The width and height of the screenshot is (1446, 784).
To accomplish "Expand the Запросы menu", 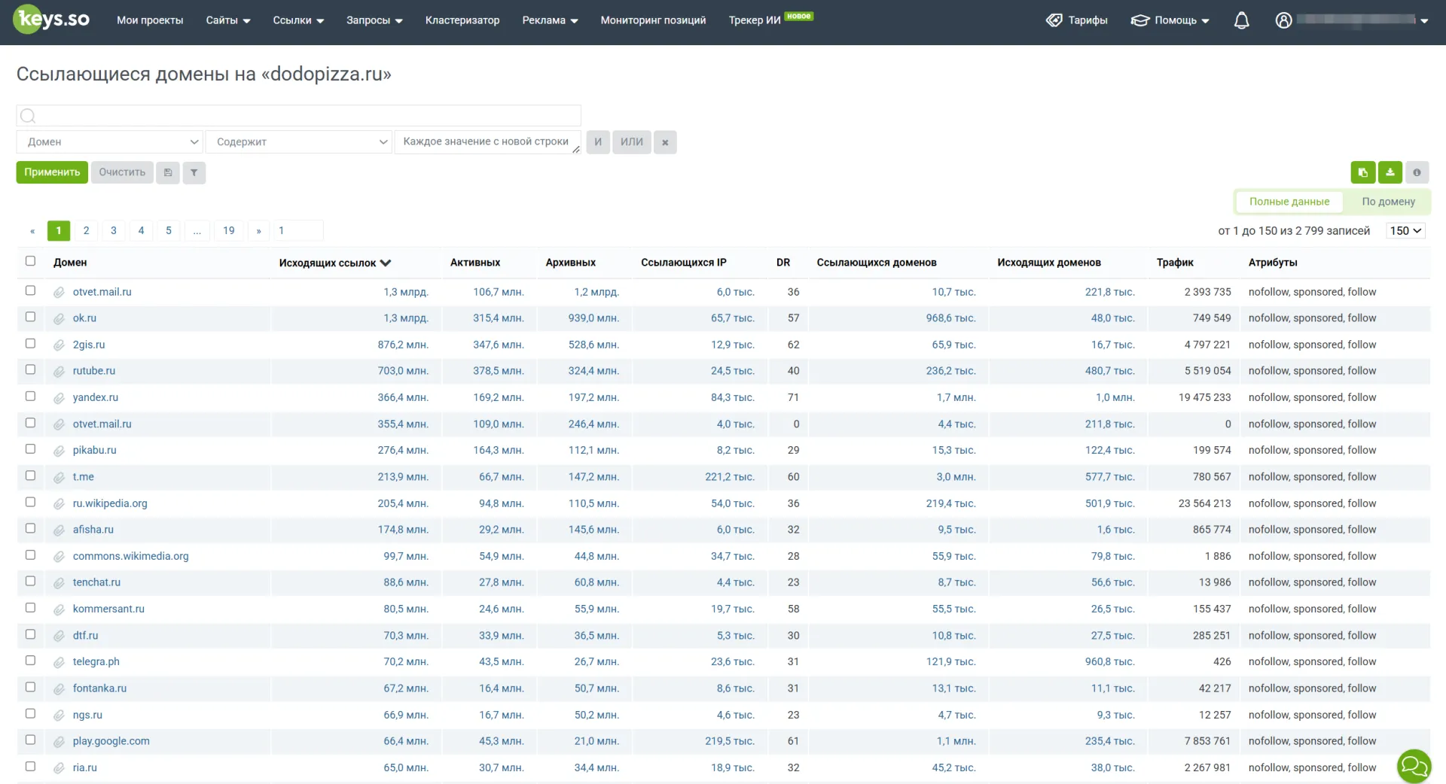I will (374, 20).
